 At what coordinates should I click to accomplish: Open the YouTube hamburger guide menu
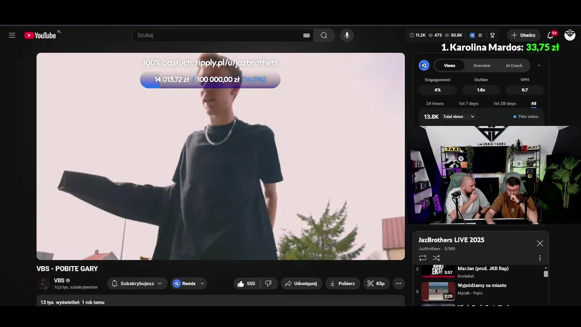[x=12, y=35]
